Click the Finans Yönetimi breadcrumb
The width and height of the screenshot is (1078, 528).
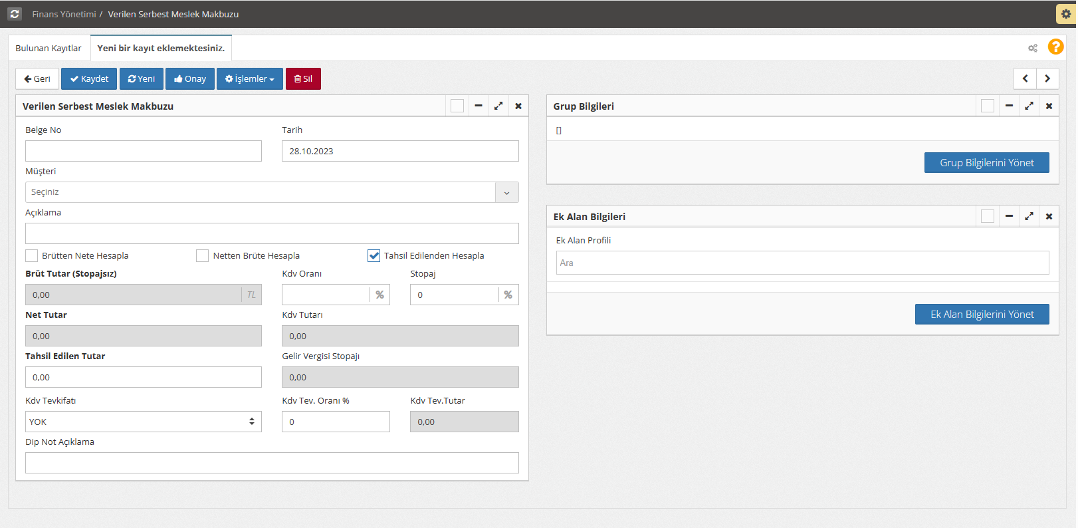point(64,14)
